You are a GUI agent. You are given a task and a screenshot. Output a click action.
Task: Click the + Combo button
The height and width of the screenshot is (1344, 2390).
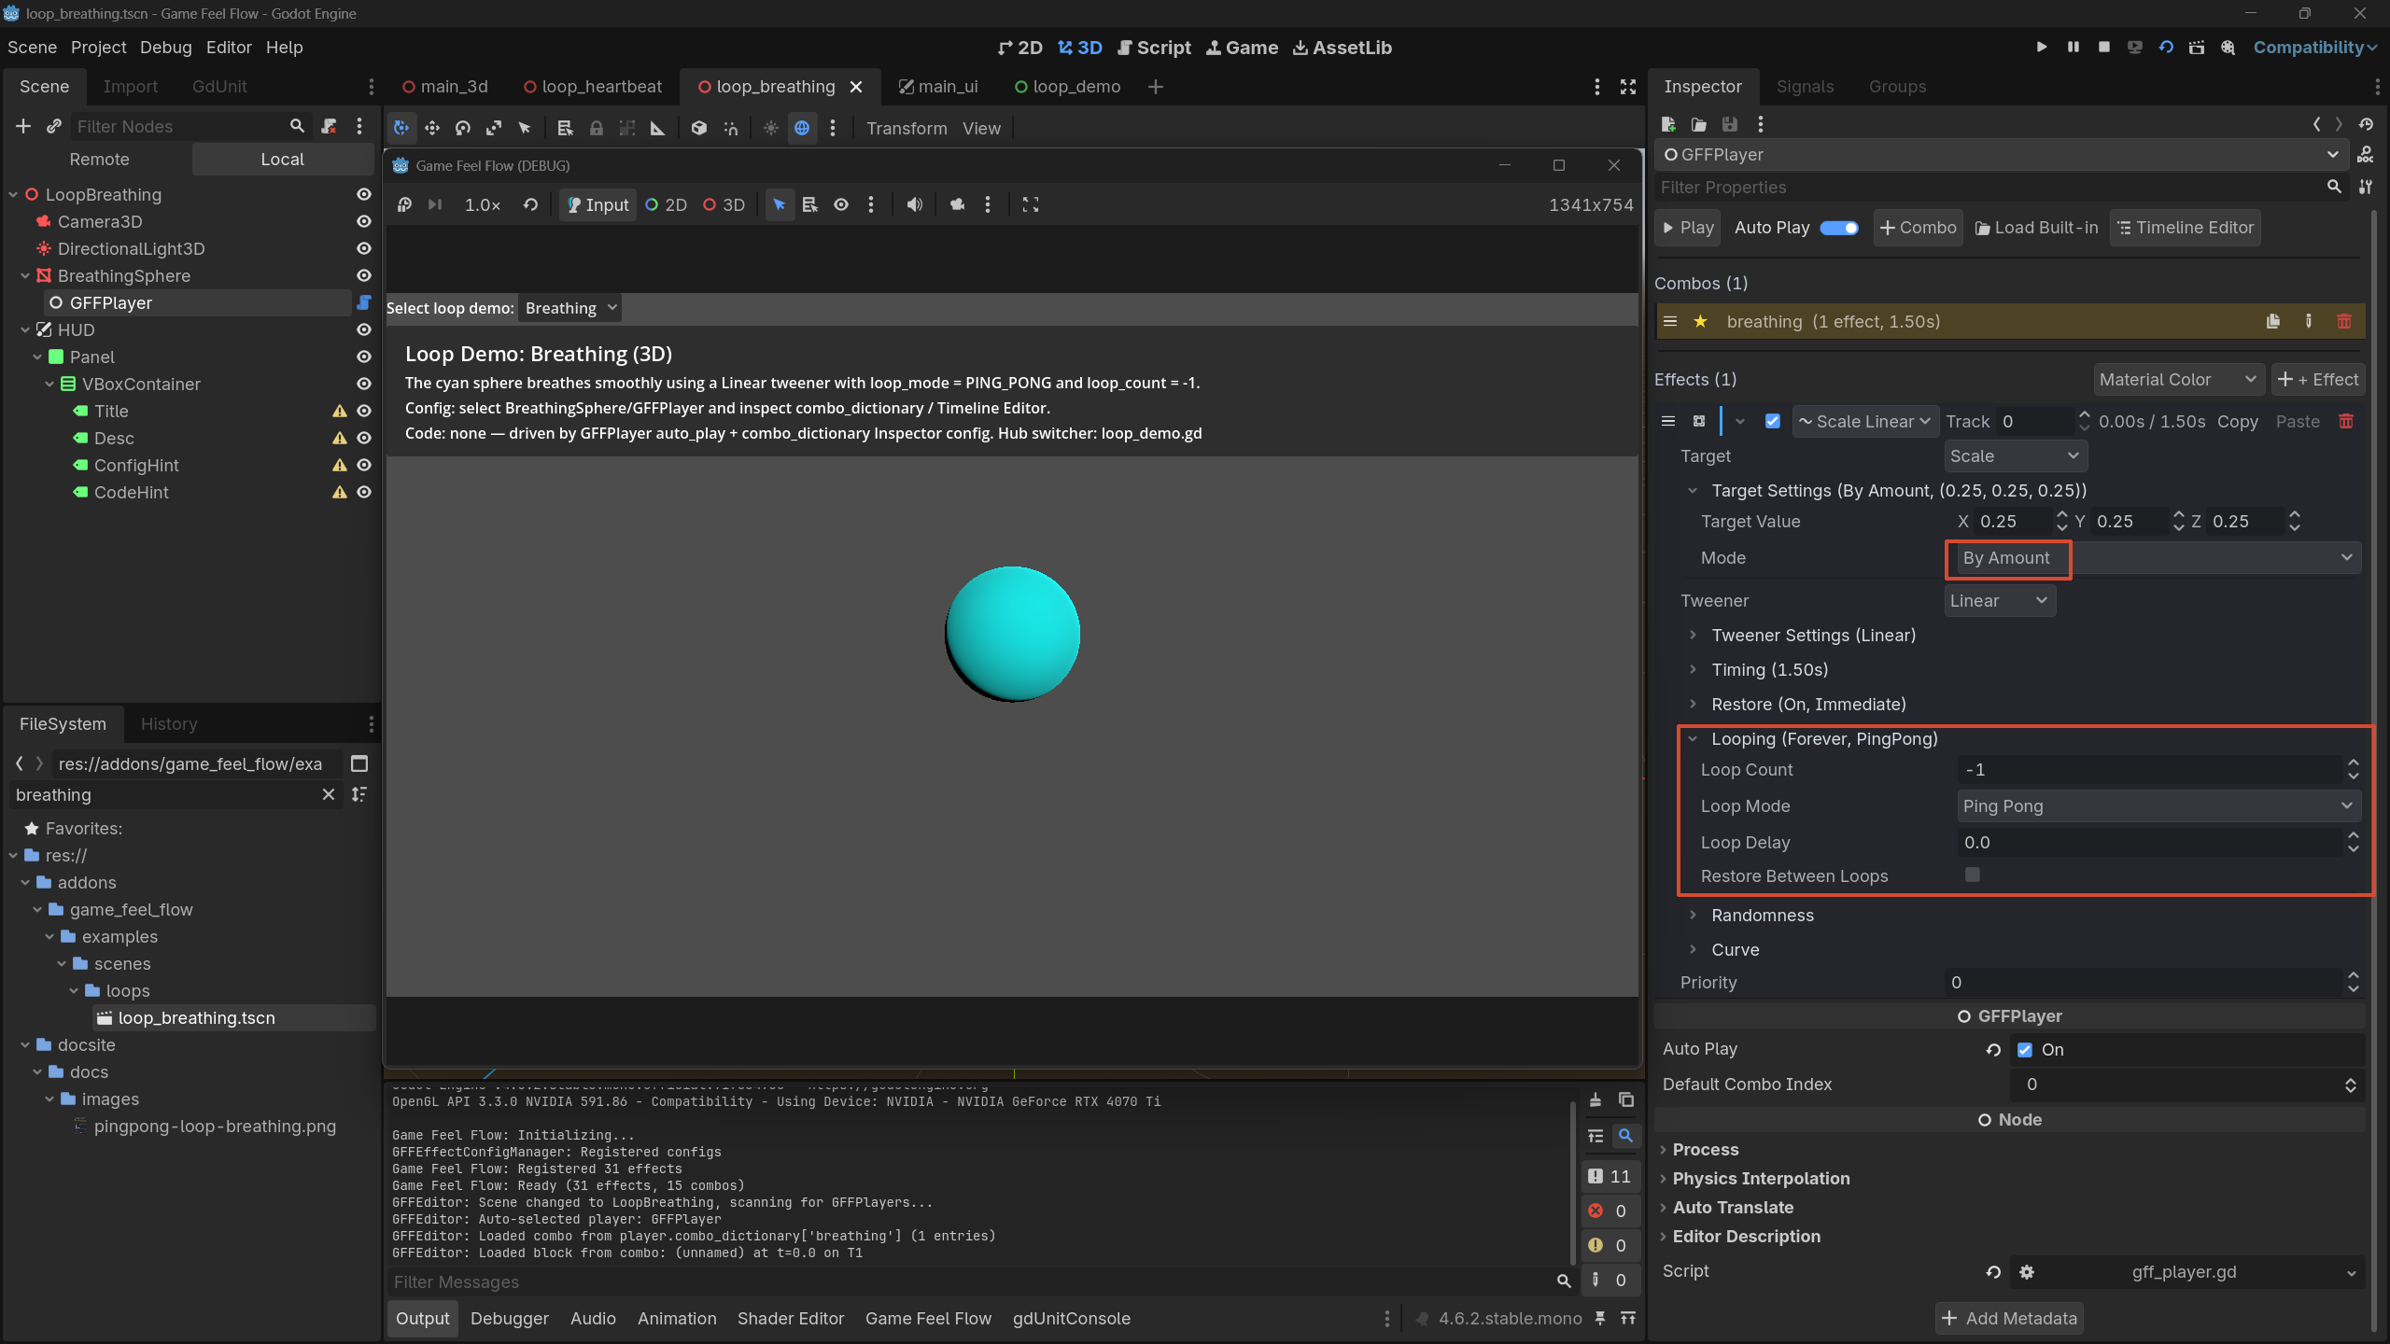pos(1917,228)
